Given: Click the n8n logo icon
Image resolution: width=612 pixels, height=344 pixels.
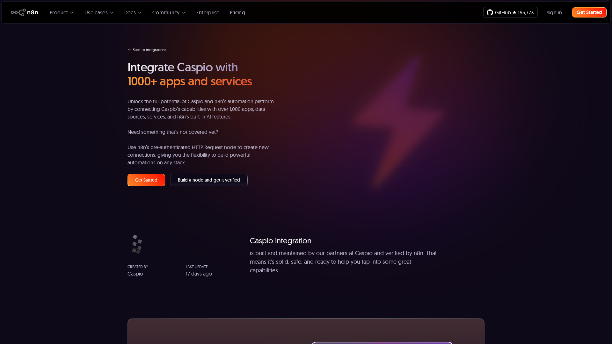Looking at the screenshot, I should [x=18, y=12].
